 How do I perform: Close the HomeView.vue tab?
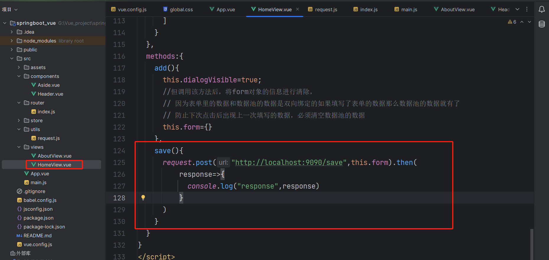(298, 9)
